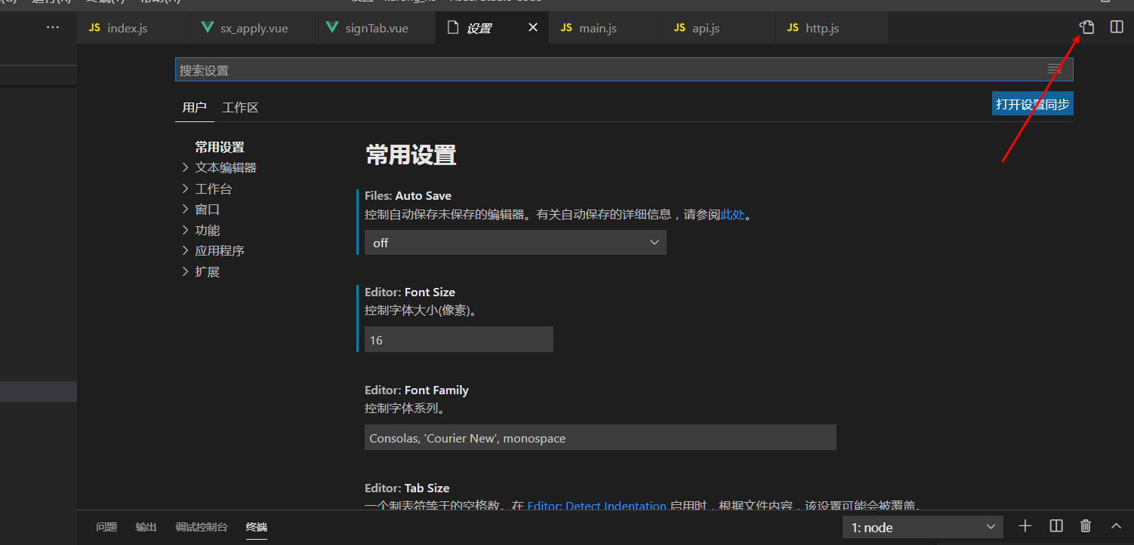Add a new terminal with plus icon
Image resolution: width=1134 pixels, height=545 pixels.
[x=1025, y=526]
